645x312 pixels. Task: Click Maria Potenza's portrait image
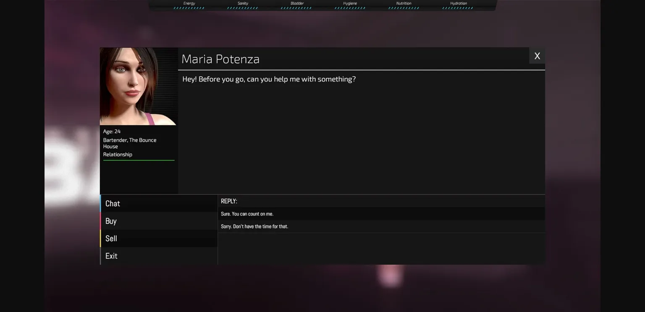pyautogui.click(x=139, y=86)
